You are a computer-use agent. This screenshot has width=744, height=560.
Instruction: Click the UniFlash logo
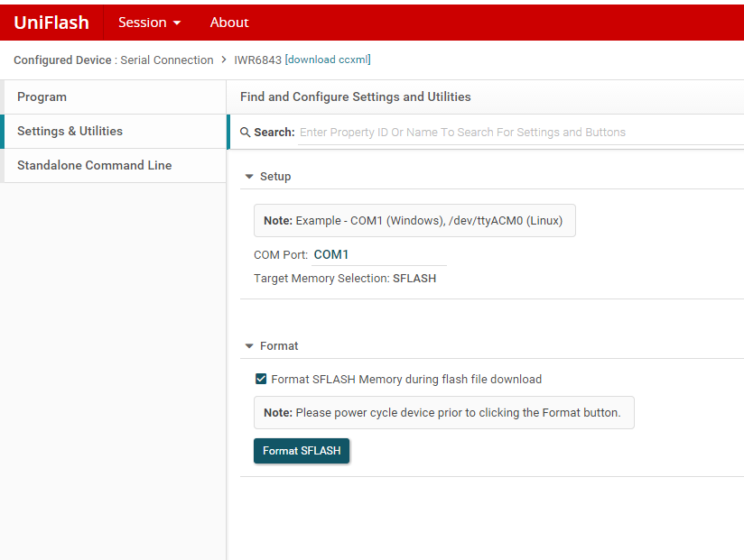pos(51,23)
